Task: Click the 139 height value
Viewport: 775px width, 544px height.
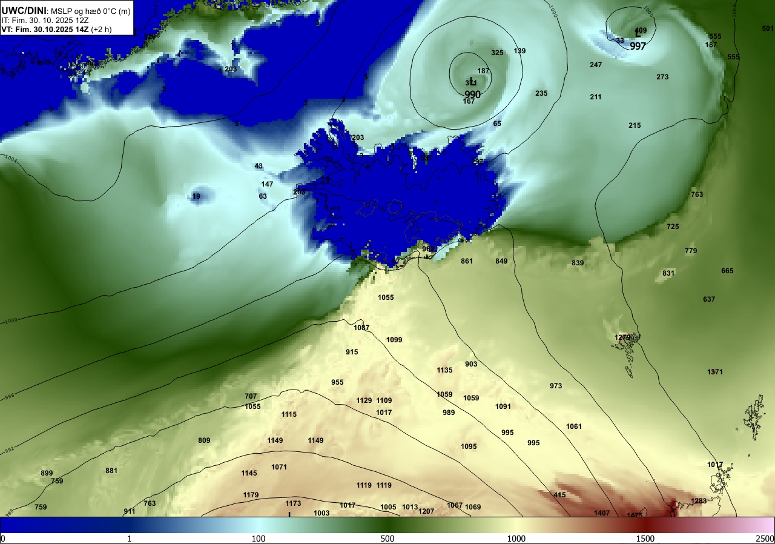Action: [x=519, y=51]
